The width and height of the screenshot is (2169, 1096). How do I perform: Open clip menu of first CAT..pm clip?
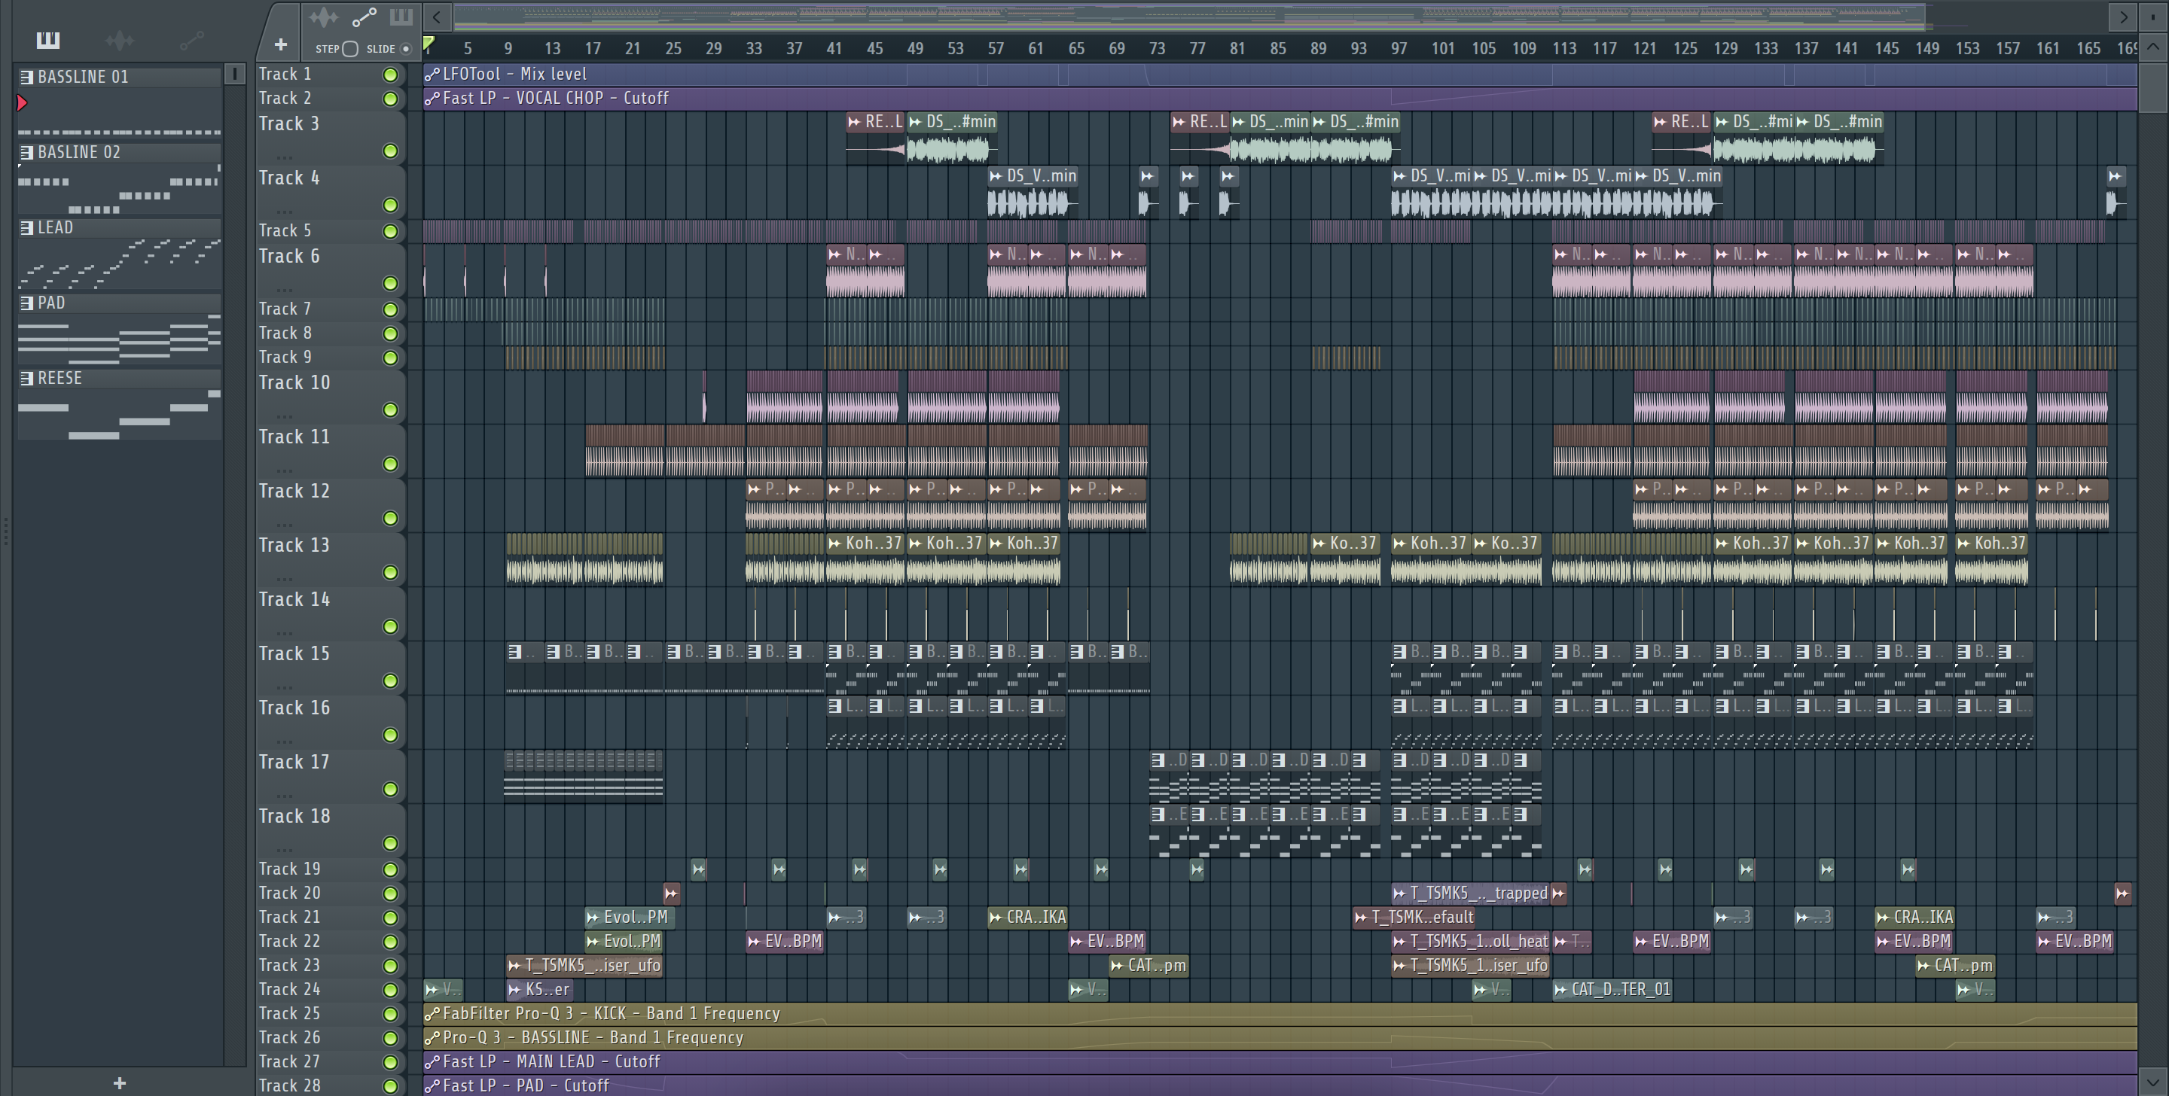[1116, 966]
